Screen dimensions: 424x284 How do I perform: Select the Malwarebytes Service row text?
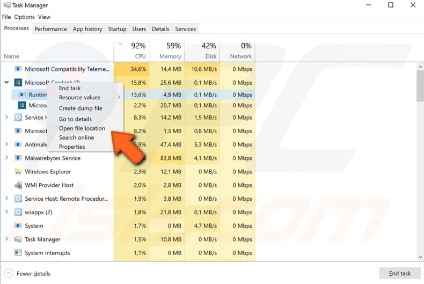click(x=53, y=158)
